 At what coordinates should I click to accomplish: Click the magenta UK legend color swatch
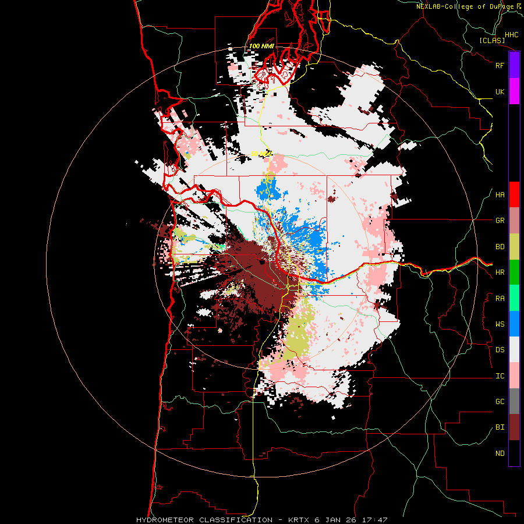coord(514,91)
